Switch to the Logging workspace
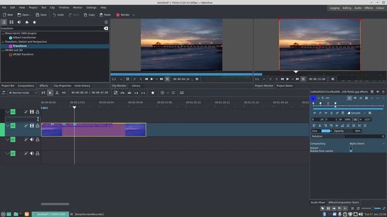 click(334, 8)
